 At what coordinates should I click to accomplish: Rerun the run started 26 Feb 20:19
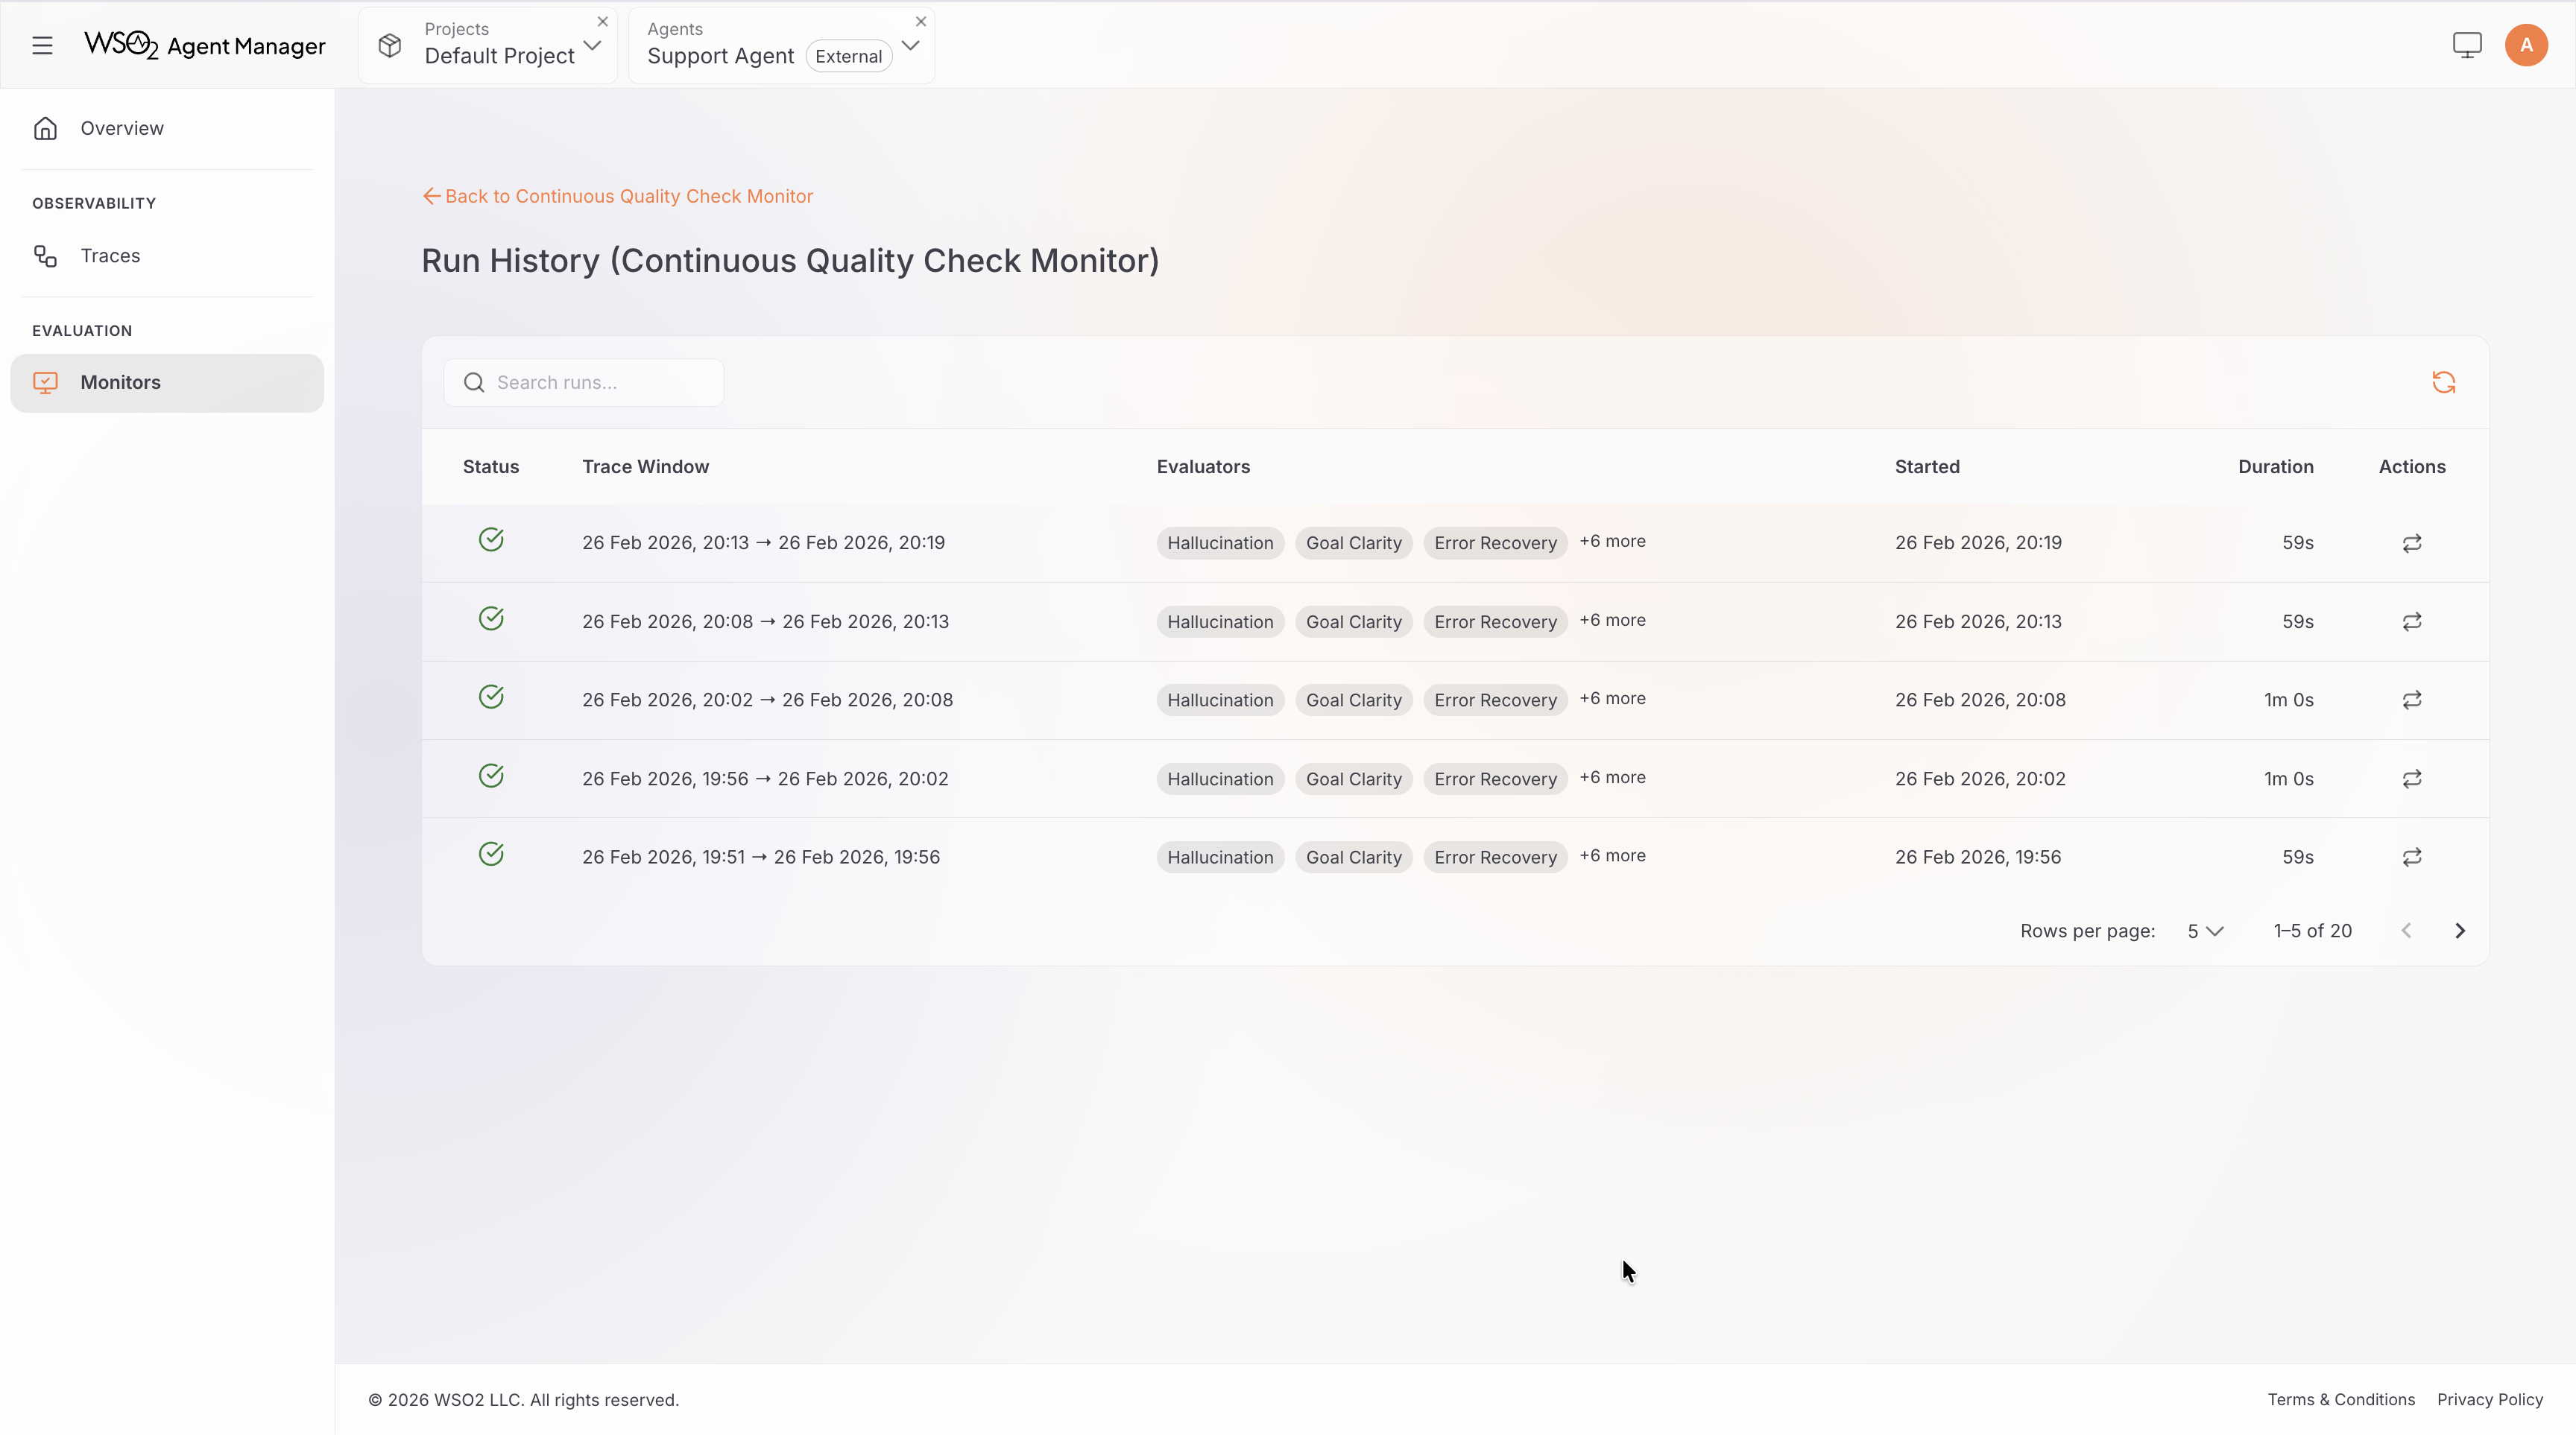click(2412, 542)
